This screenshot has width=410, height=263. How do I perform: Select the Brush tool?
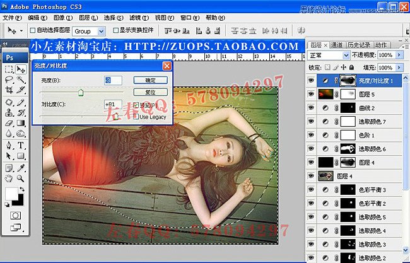pos(21,102)
